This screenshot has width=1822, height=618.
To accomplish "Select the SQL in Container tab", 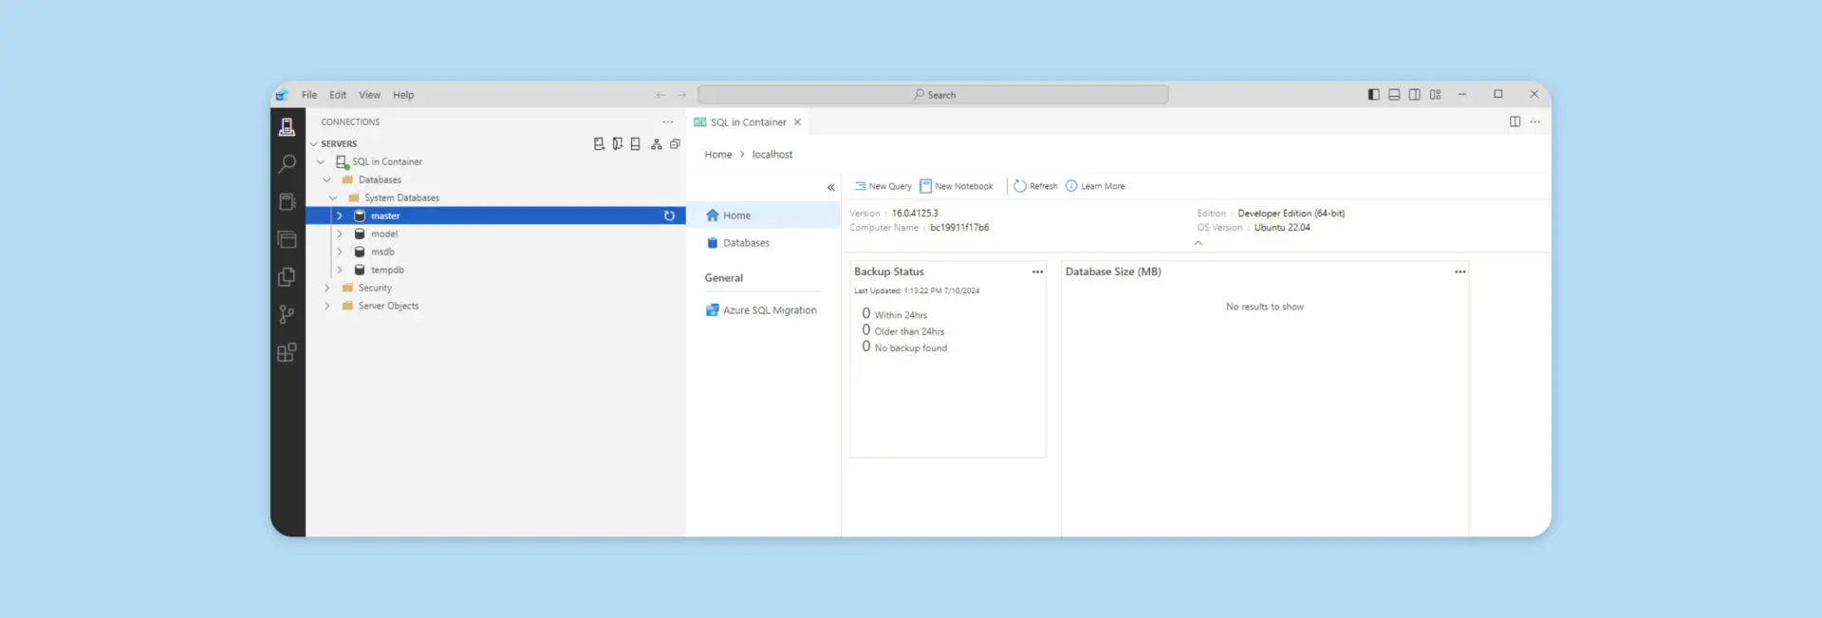I will [748, 122].
